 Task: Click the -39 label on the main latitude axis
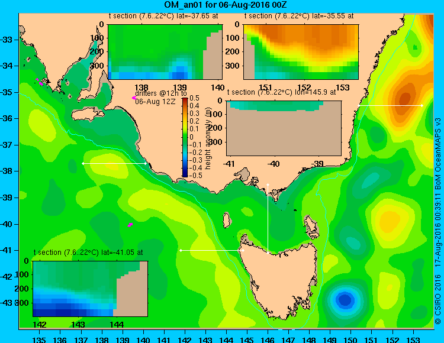point(7,198)
